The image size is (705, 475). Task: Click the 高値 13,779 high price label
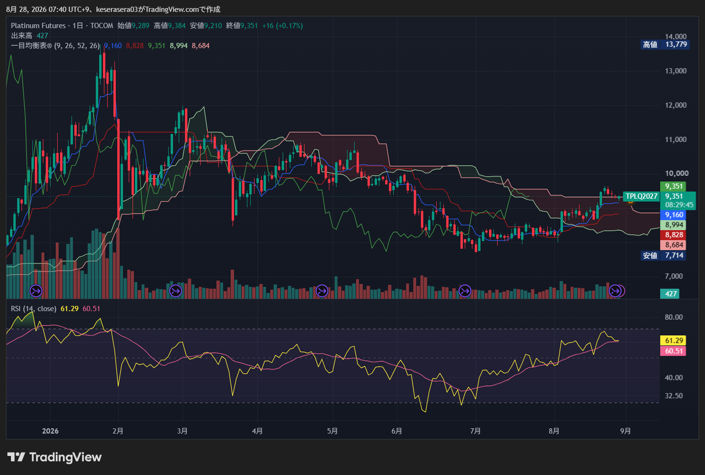point(665,45)
